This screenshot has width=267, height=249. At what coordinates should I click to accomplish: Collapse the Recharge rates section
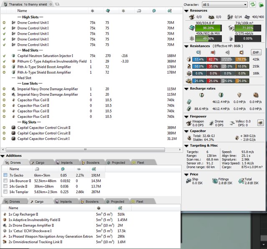click(x=186, y=89)
